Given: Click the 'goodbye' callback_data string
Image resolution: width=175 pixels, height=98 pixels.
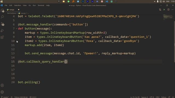Looking at the screenshot, I should coord(130,41).
